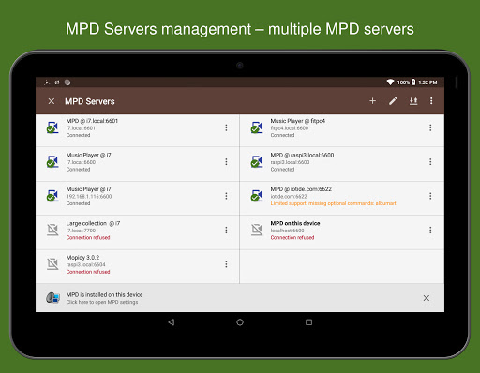Open options for Mopidy 3.0.2 server
The height and width of the screenshot is (373, 480).
[226, 264]
